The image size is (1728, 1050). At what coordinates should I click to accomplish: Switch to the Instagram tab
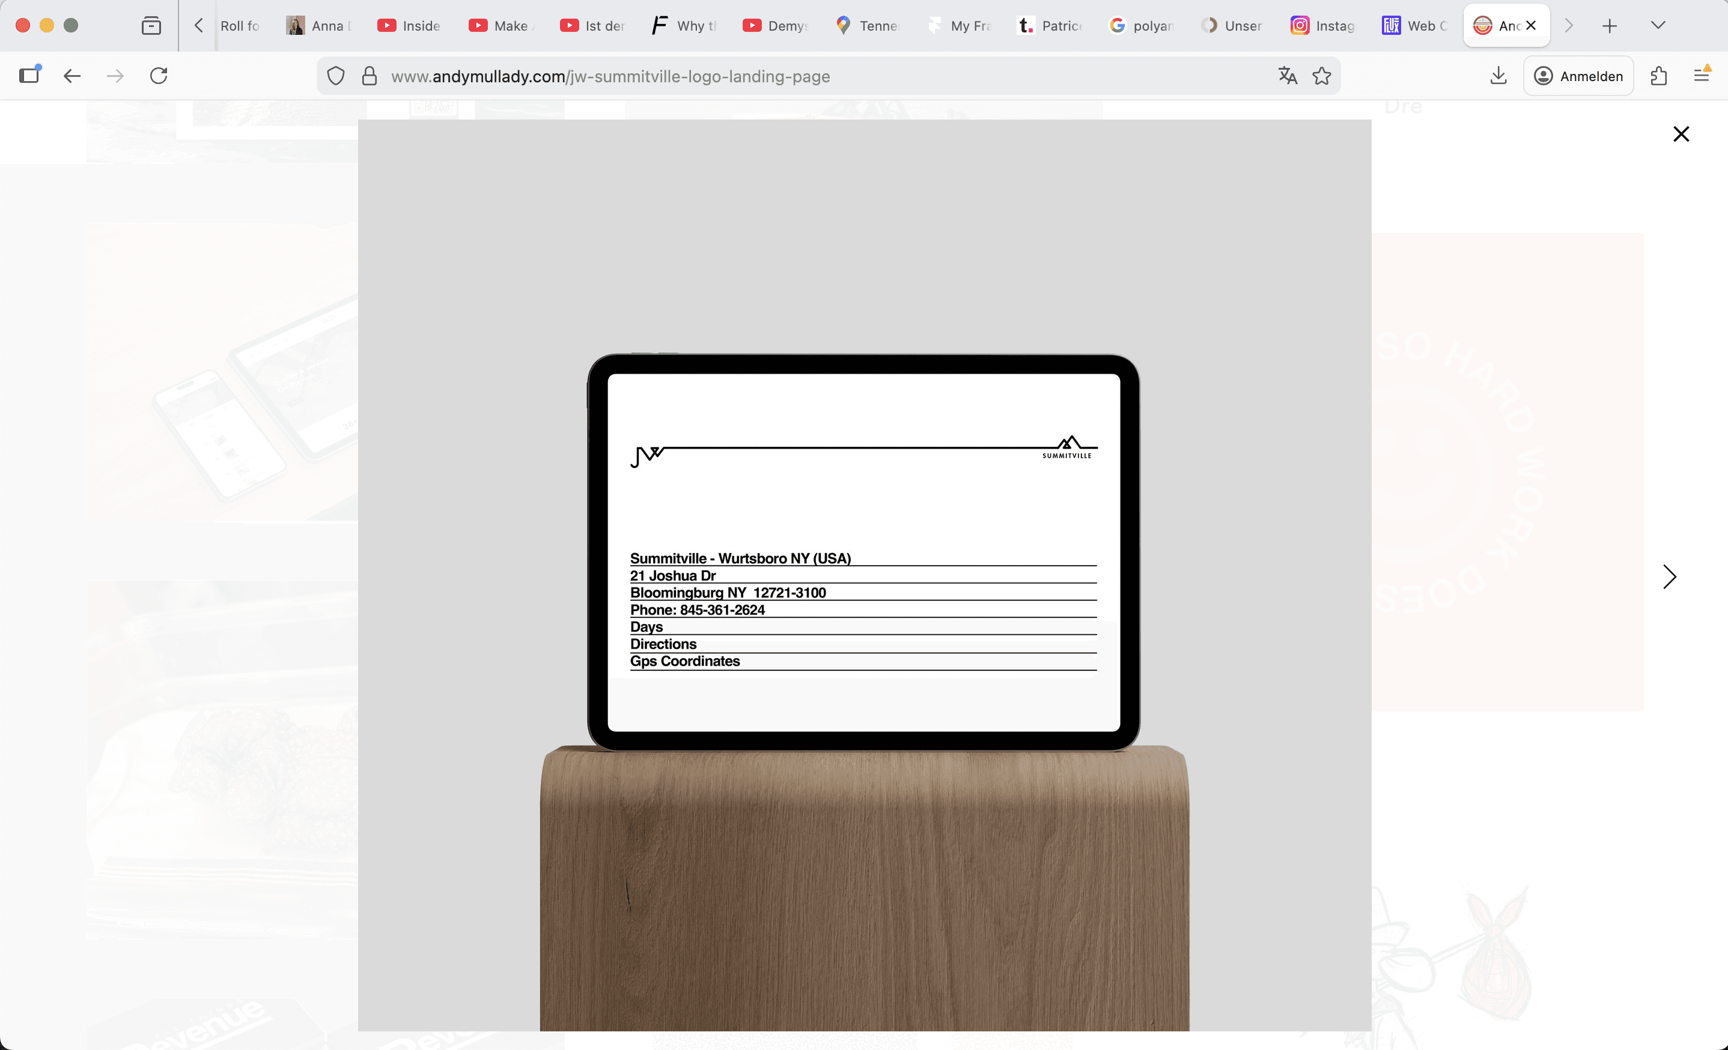1322,26
